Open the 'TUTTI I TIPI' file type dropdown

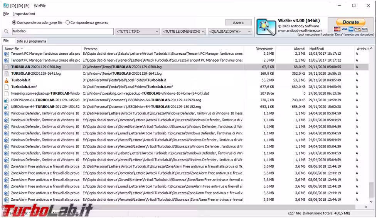[138, 32]
